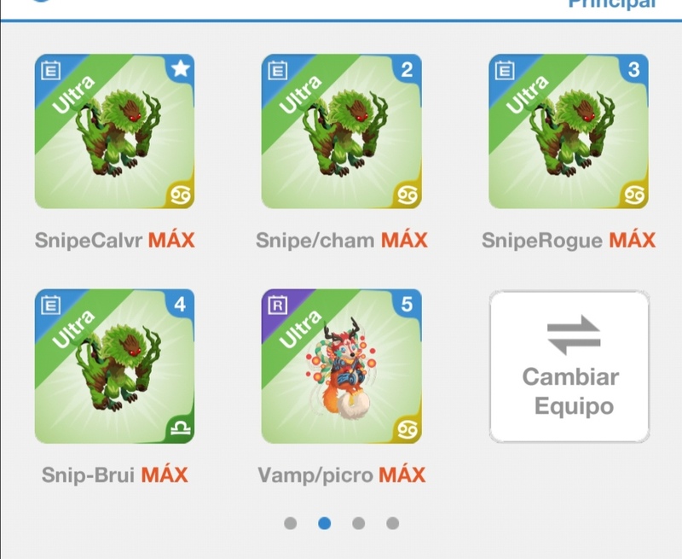Select the third page indicator dot
This screenshot has width=682, height=559.
358,523
